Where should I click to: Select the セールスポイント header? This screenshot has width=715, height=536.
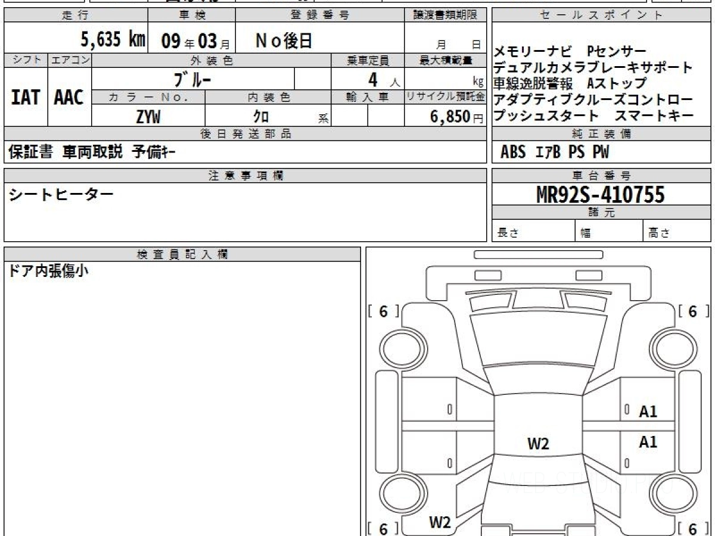(x=601, y=15)
